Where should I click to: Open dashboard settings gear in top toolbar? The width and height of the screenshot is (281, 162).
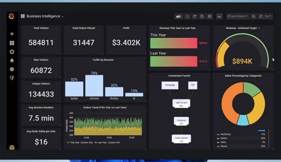pos(210,16)
